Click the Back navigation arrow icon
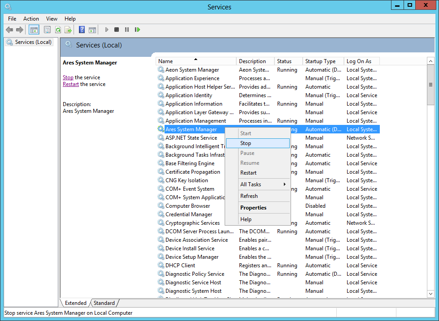 pyautogui.click(x=9, y=30)
